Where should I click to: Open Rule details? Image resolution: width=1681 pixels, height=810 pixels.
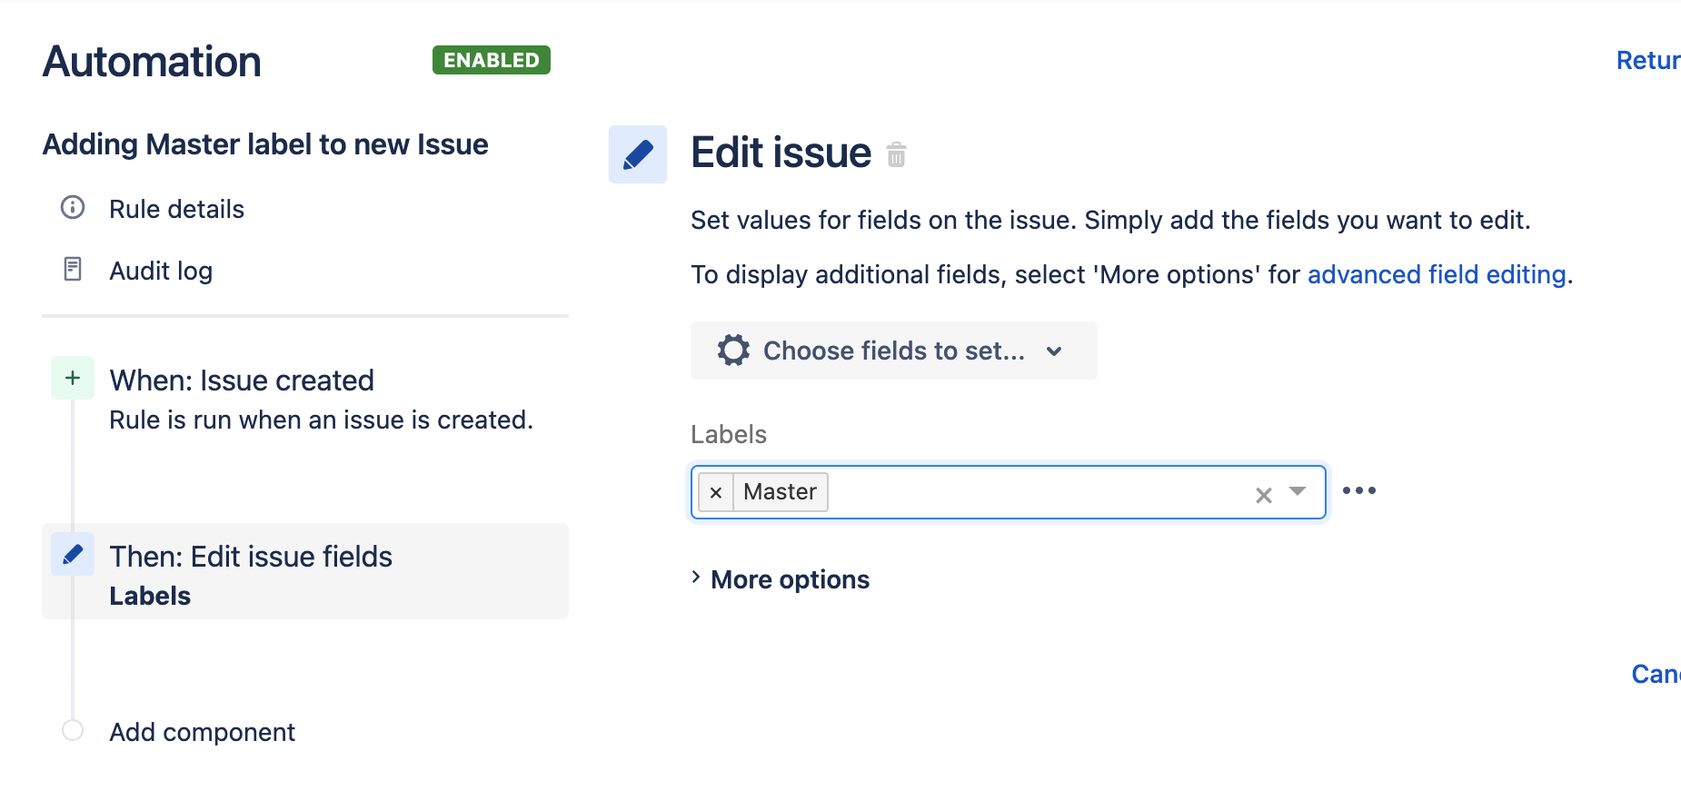point(176,209)
